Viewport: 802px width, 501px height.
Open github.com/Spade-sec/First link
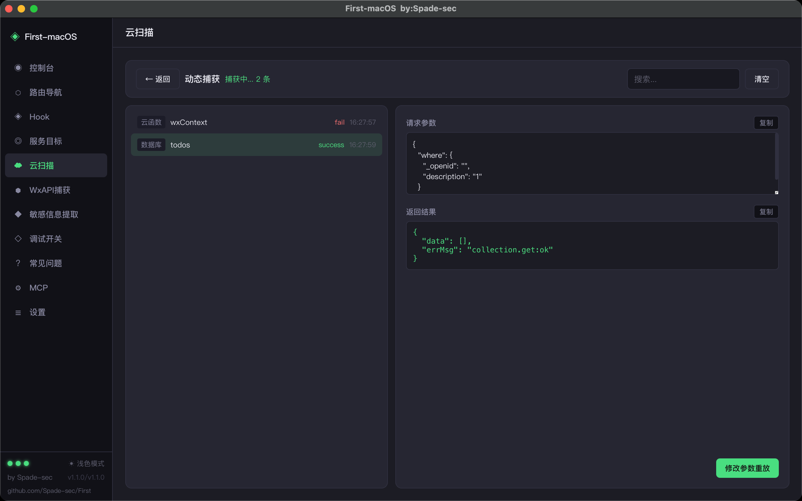tap(49, 490)
